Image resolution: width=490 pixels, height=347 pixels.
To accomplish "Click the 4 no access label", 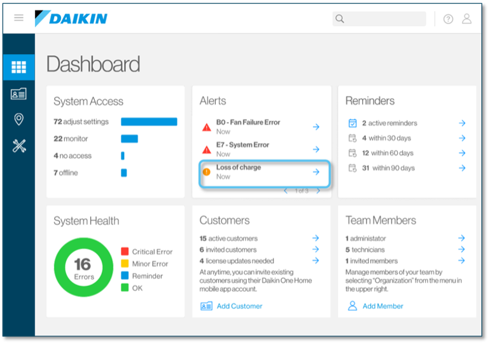I will [73, 156].
